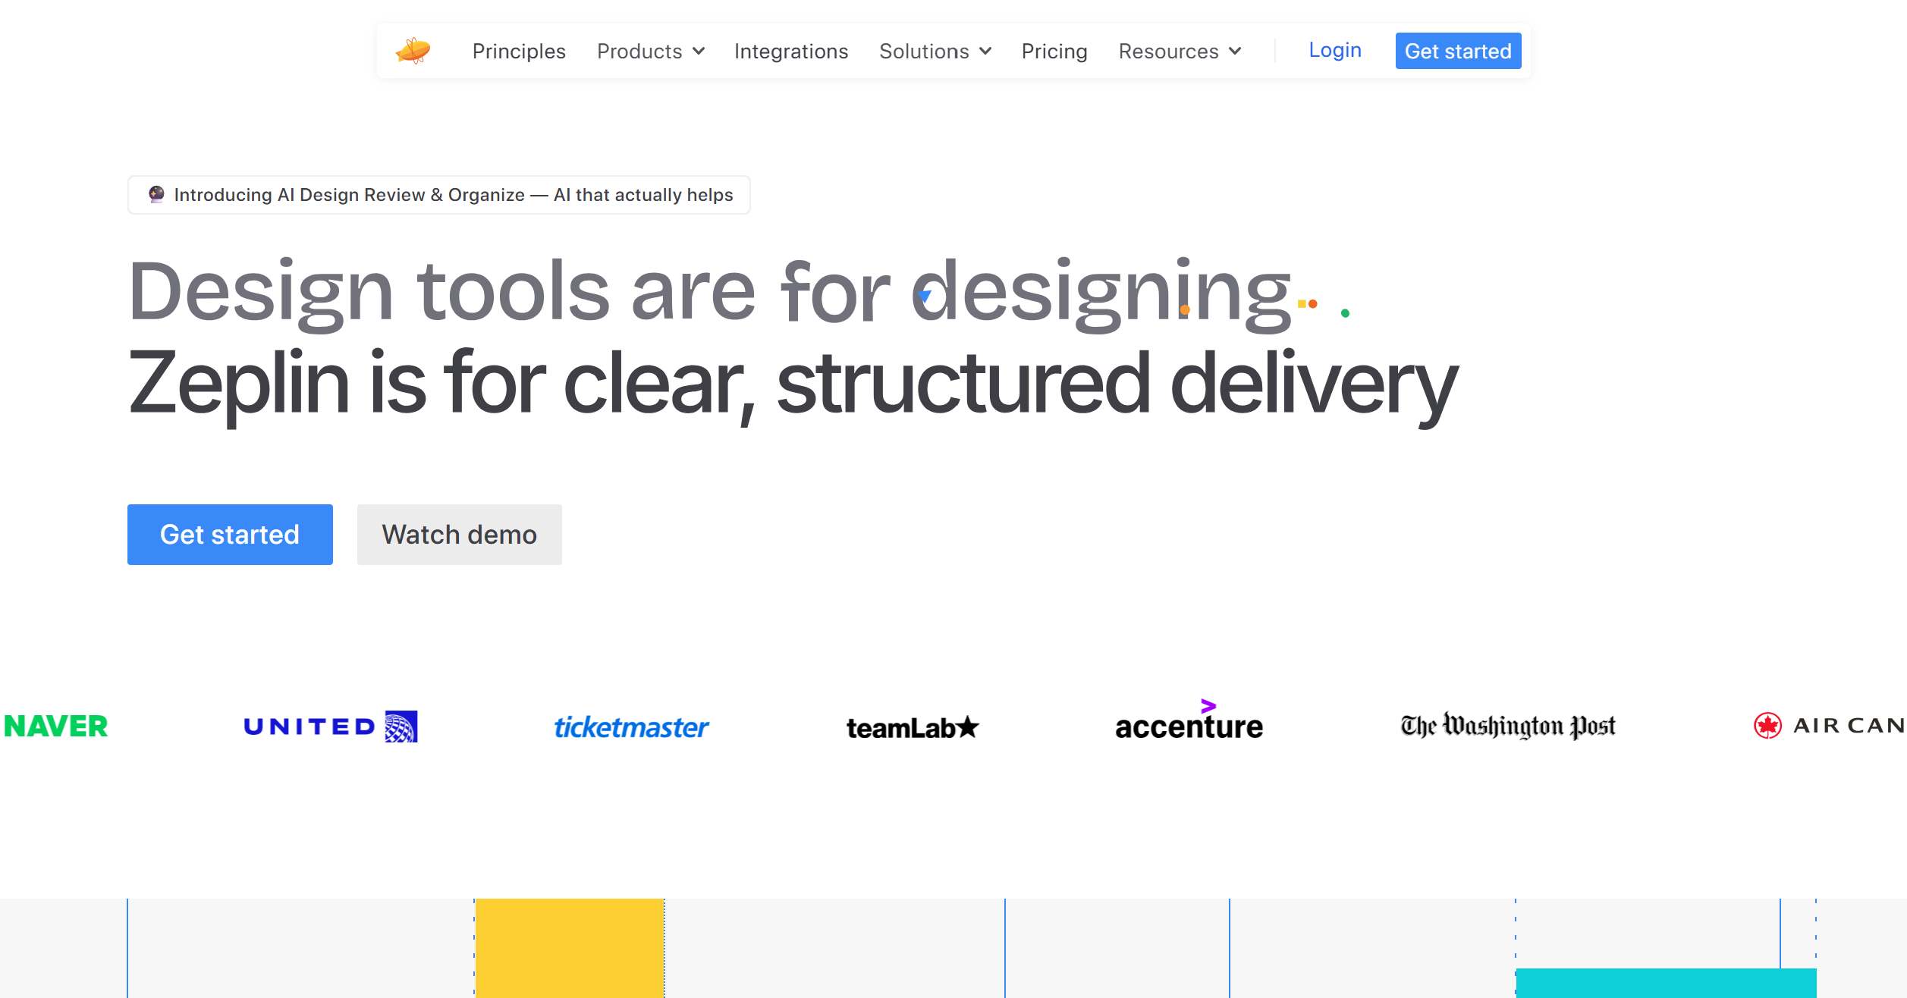This screenshot has height=998, width=1907.
Task: Open the Resources dropdown chevron
Action: [1235, 51]
